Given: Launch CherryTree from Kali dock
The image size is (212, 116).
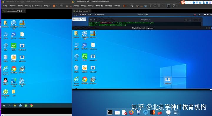Looking at the screenshot, I should click(x=160, y=112).
